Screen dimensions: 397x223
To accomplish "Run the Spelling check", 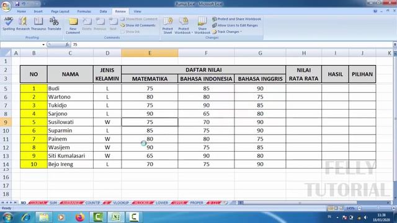I will tap(9, 24).
